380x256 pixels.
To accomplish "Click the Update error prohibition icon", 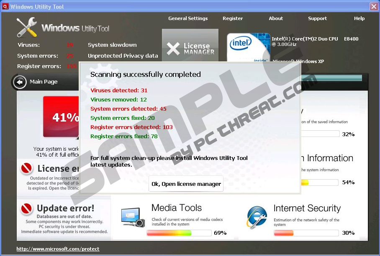I will point(27,209).
